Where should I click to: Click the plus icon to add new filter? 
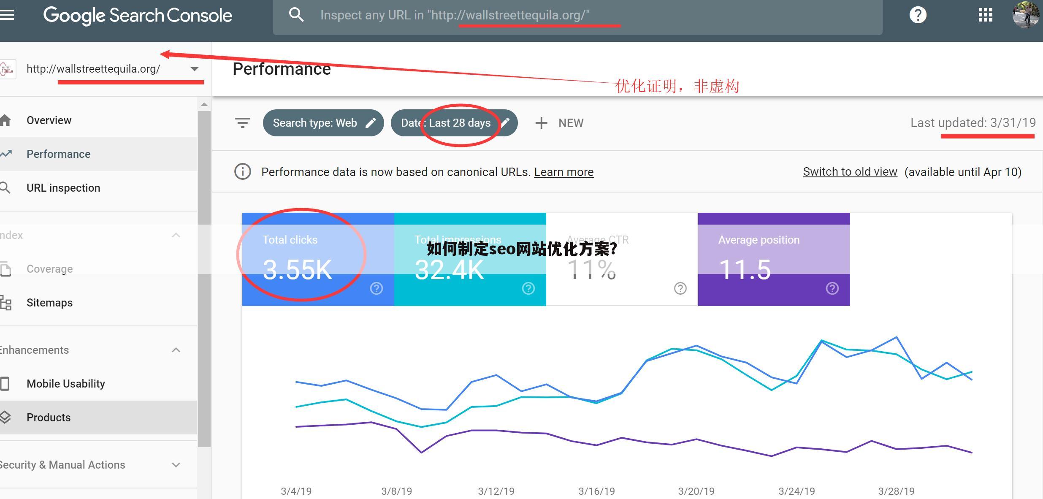tap(541, 123)
